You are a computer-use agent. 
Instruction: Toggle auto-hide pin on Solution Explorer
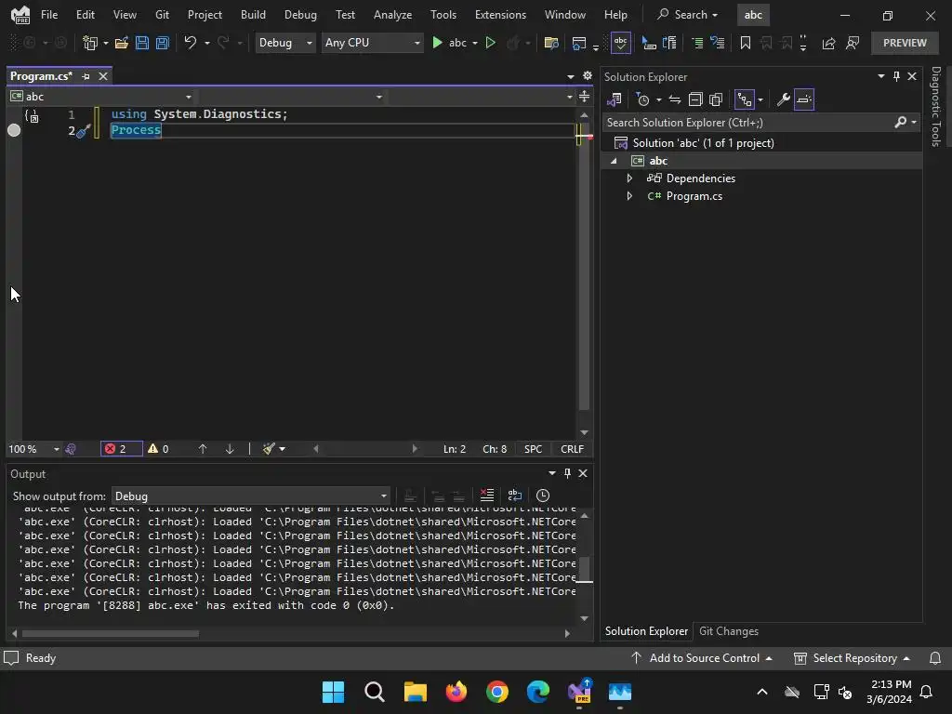pos(896,76)
